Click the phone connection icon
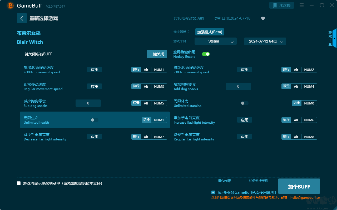 point(275,6)
